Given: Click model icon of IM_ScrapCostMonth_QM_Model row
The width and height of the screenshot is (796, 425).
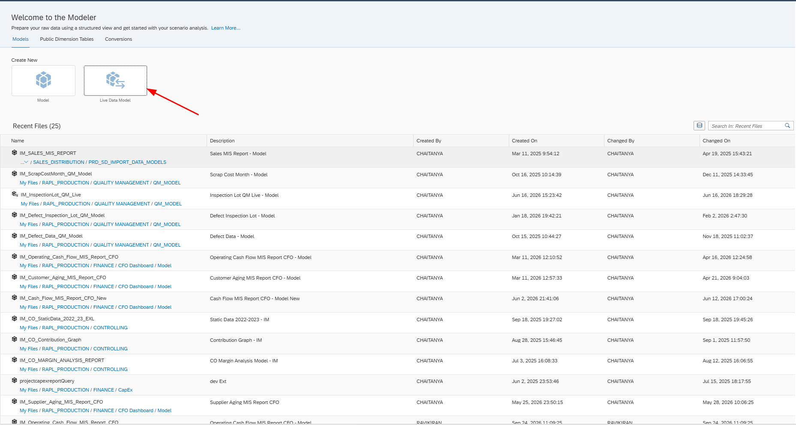Looking at the screenshot, I should 15,173.
